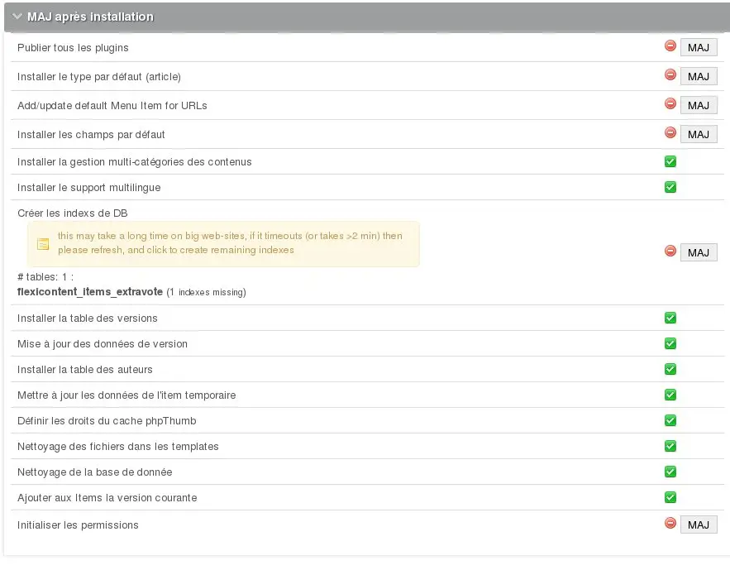The image size is (730, 570).
Task: Click green check for Installer la table des auteurs
Action: (x=670, y=369)
